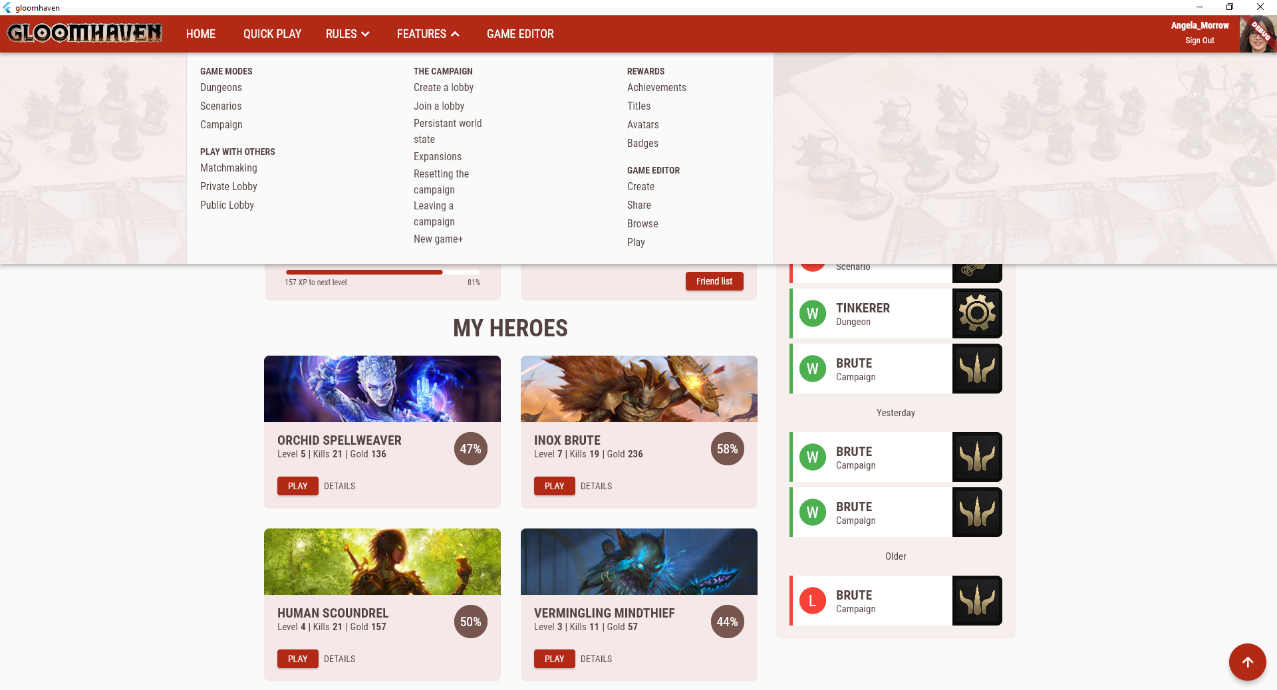
Task: Select Matchmaking under Play With Others
Action: pyautogui.click(x=228, y=168)
